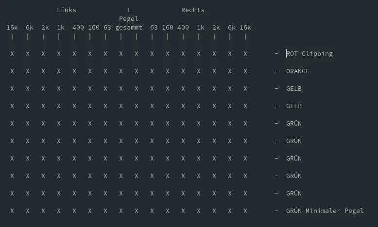The width and height of the screenshot is (378, 227).
Task: Click the leftmost '16k' frequency label
Action: pos(12,27)
